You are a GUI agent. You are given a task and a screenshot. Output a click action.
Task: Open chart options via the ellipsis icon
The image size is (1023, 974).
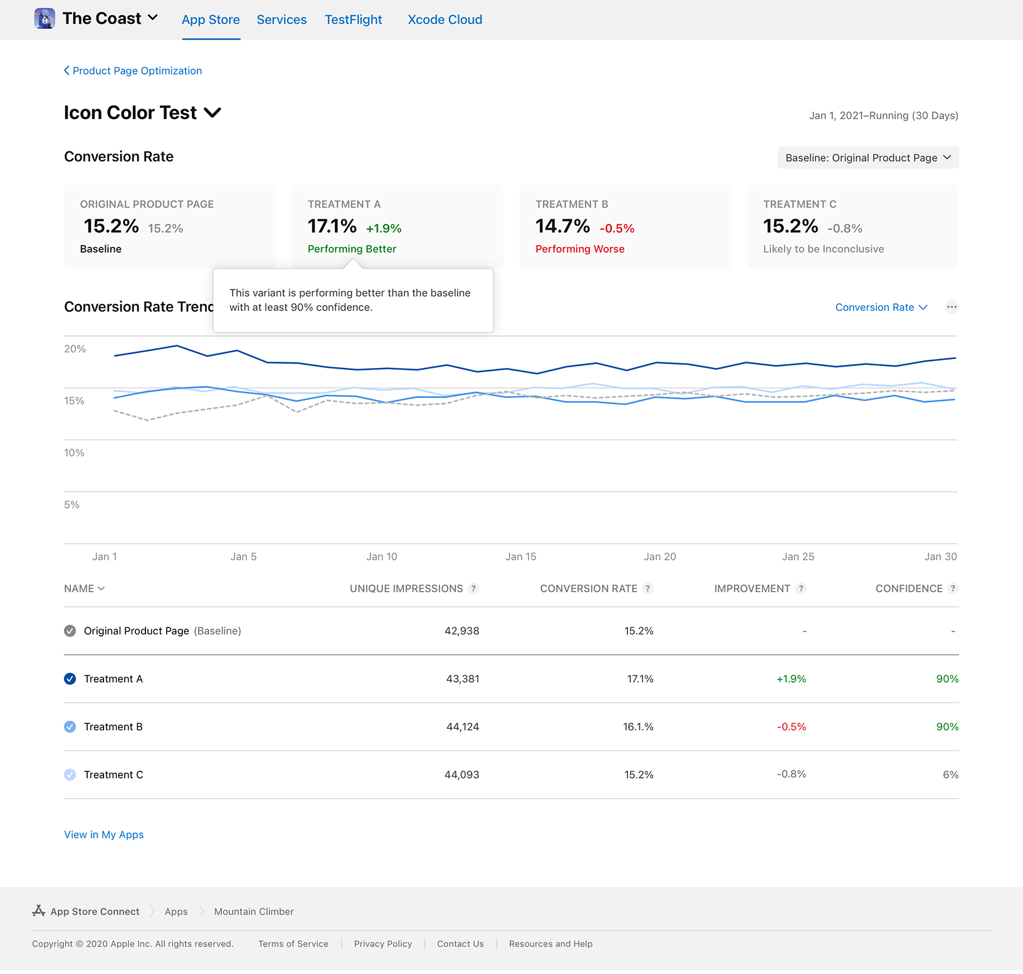[952, 306]
